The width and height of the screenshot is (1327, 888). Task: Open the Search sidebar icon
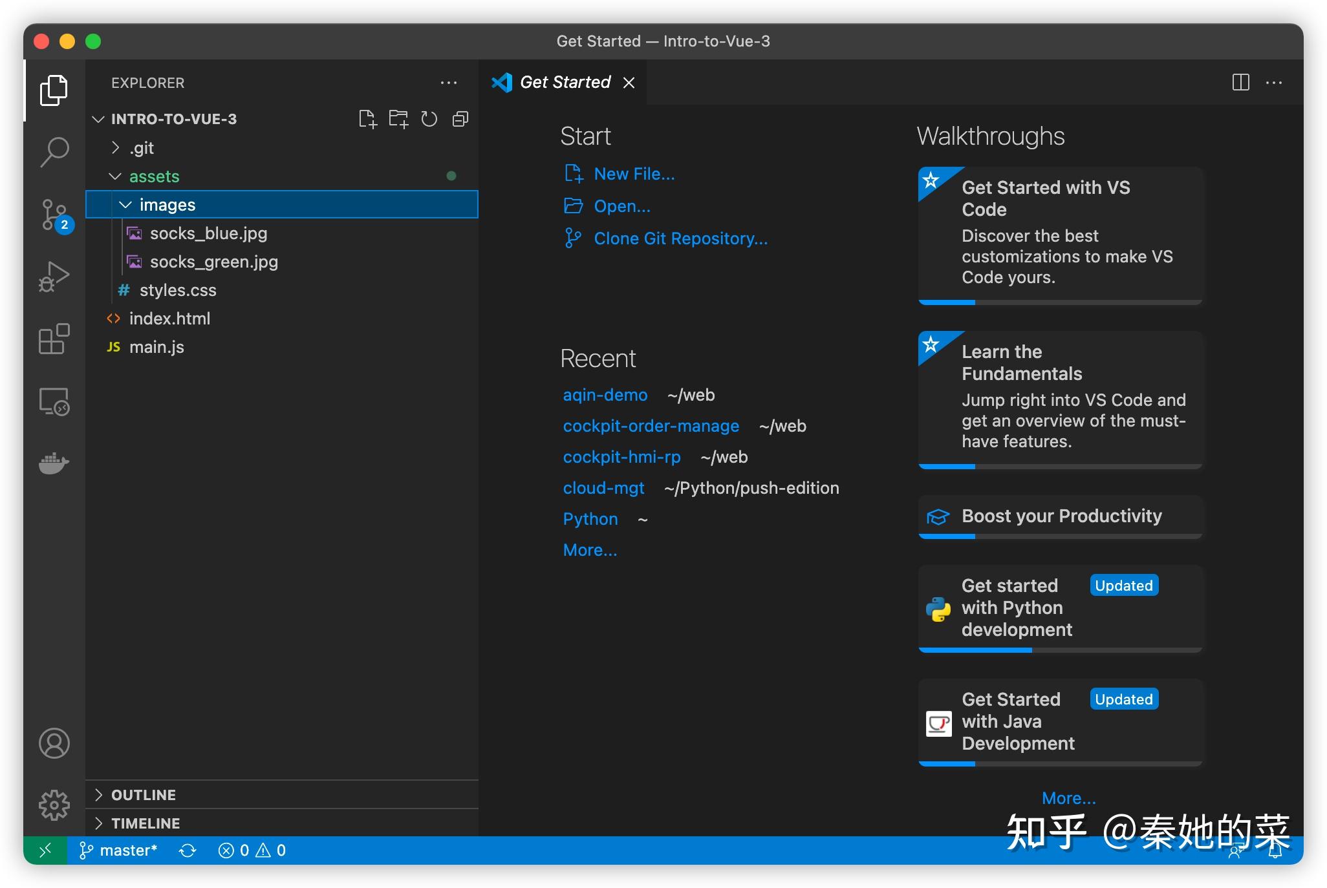tap(54, 151)
